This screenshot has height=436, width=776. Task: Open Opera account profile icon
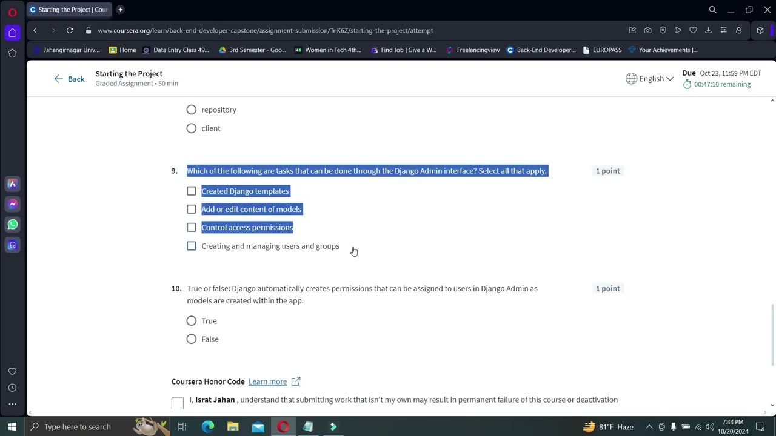(x=738, y=30)
